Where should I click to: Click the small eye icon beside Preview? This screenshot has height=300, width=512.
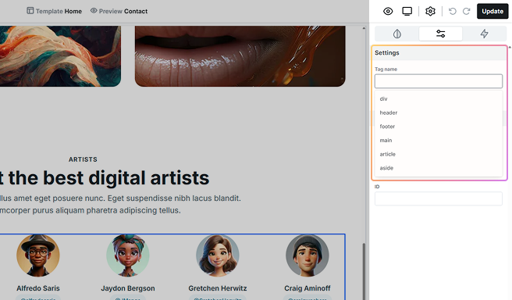pos(94,10)
